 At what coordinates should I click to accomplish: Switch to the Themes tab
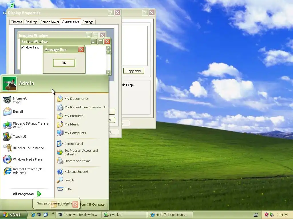coord(17,22)
